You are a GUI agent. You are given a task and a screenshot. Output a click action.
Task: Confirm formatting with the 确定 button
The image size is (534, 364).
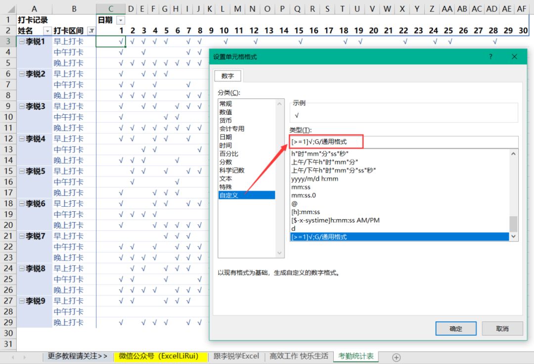click(455, 328)
